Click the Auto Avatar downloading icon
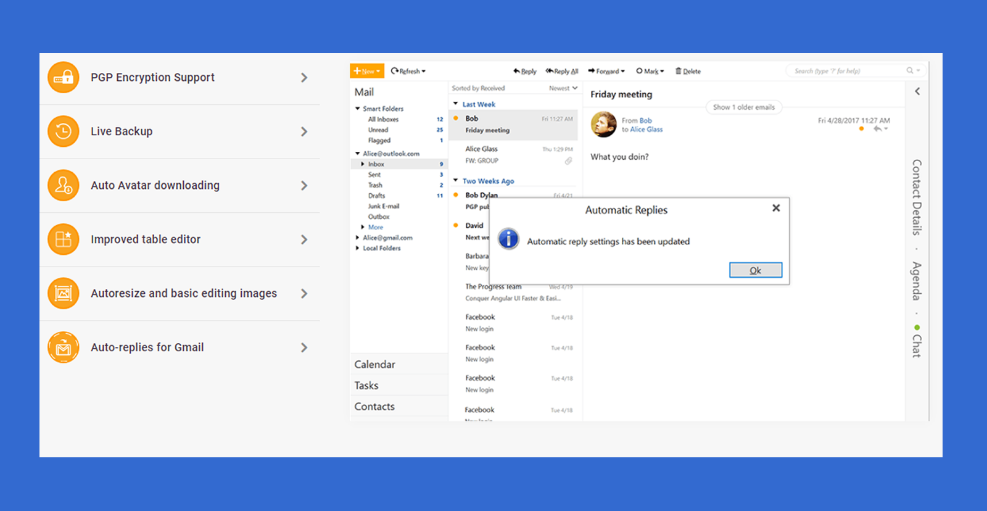Image resolution: width=987 pixels, height=511 pixels. (x=64, y=185)
